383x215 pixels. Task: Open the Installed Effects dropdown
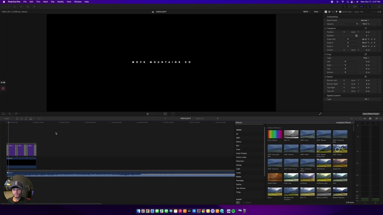point(345,122)
